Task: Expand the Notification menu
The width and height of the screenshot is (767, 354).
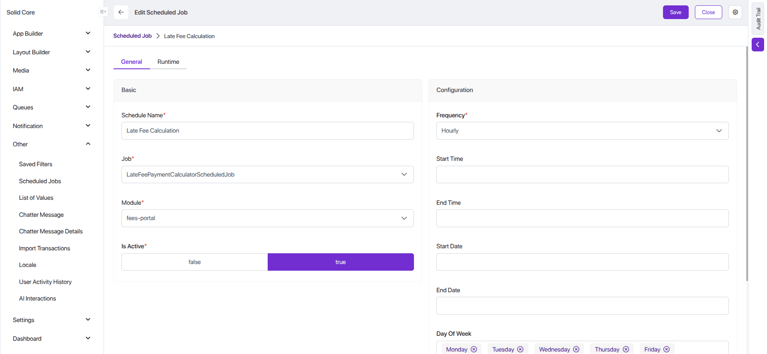Action: click(51, 126)
